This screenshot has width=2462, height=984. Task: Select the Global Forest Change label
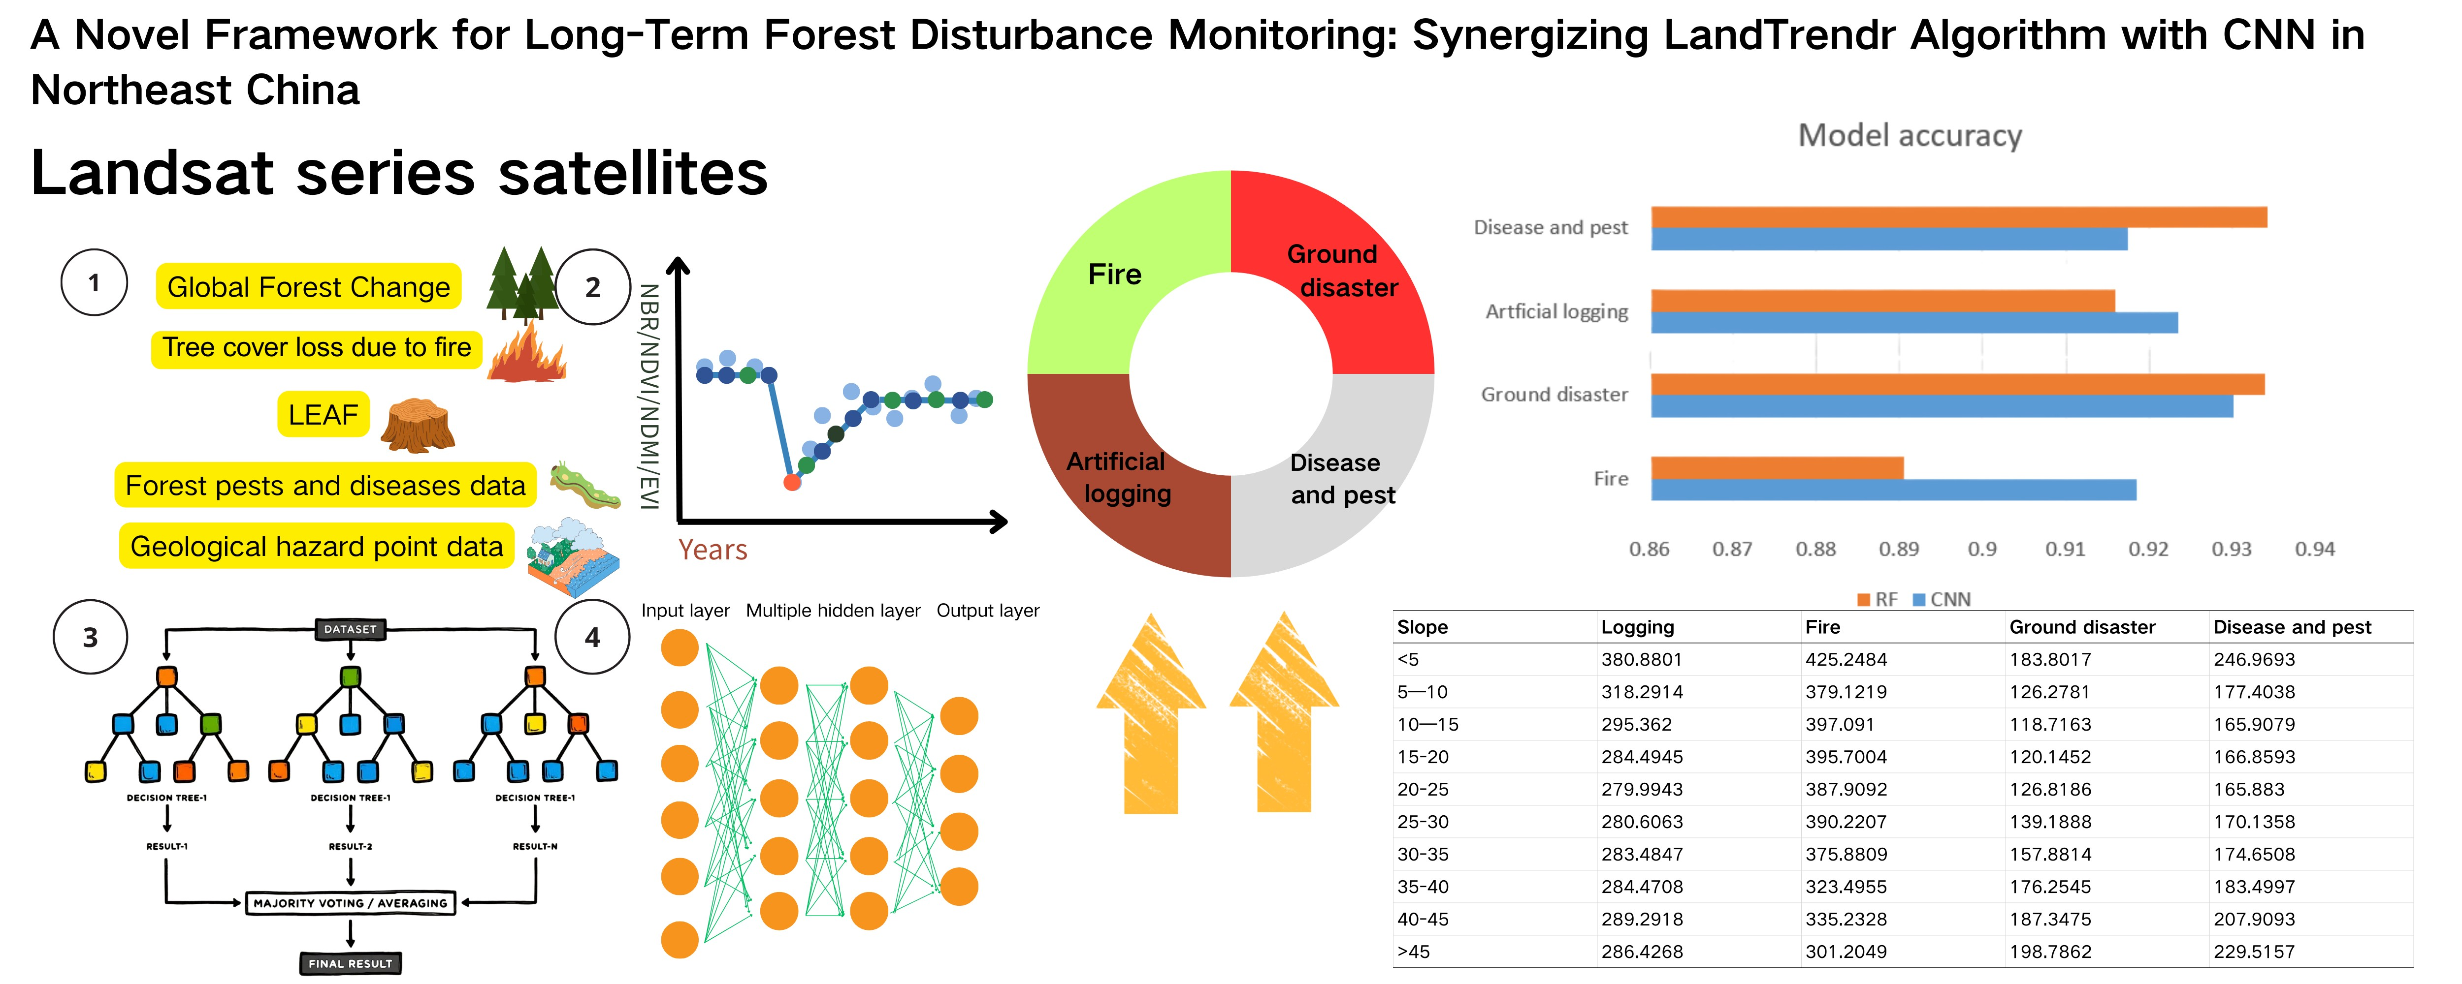point(308,287)
